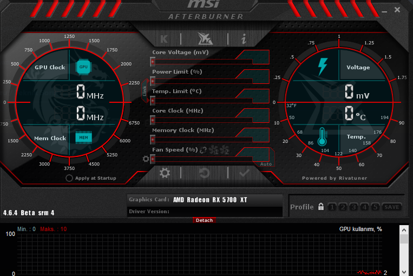Click the Min. : 0 graph text

pyautogui.click(x=27, y=229)
